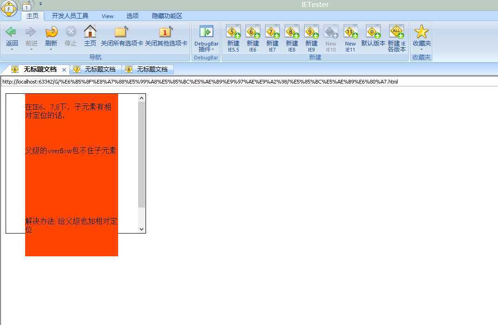Image resolution: width=498 pixels, height=325 pixels.
Task: Create a new IE7 tab
Action: (x=272, y=32)
